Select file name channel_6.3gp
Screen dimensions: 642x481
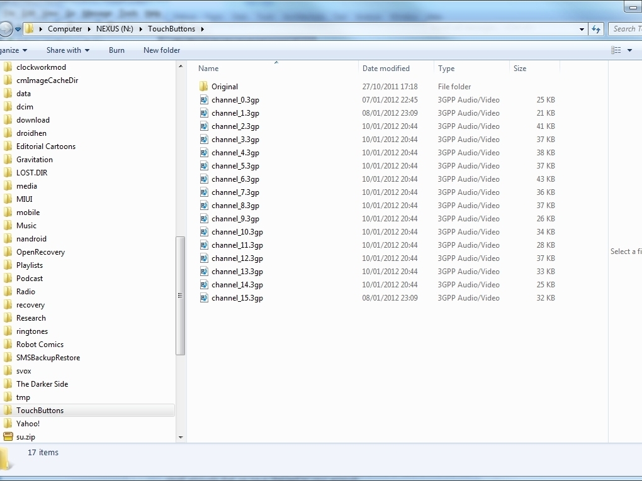(235, 179)
